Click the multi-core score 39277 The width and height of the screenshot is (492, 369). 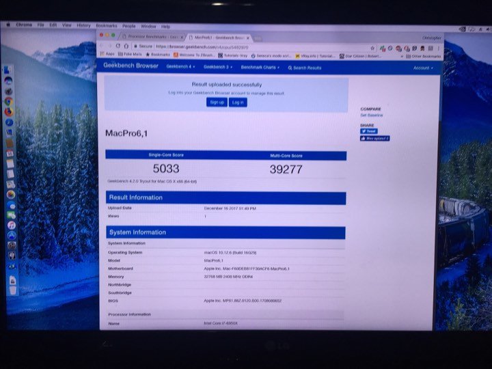286,169
